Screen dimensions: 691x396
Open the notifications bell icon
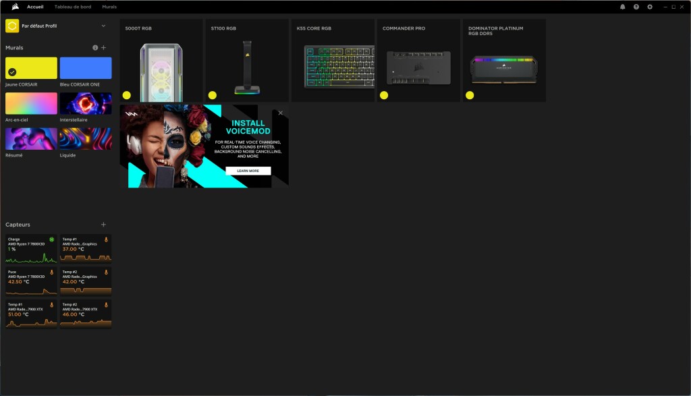[x=622, y=7]
